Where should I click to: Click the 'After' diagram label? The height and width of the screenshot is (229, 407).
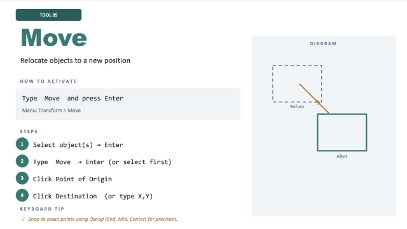342,156
